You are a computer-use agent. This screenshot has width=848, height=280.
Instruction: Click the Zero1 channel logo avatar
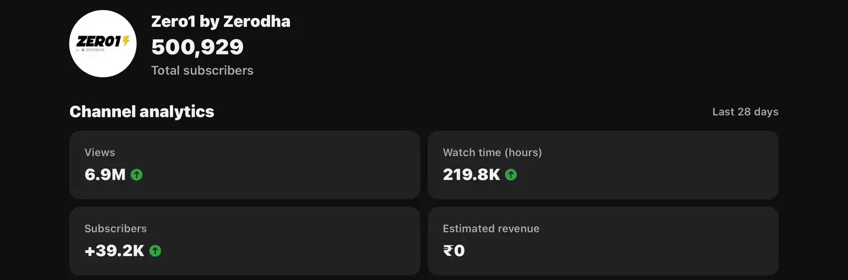pyautogui.click(x=103, y=44)
